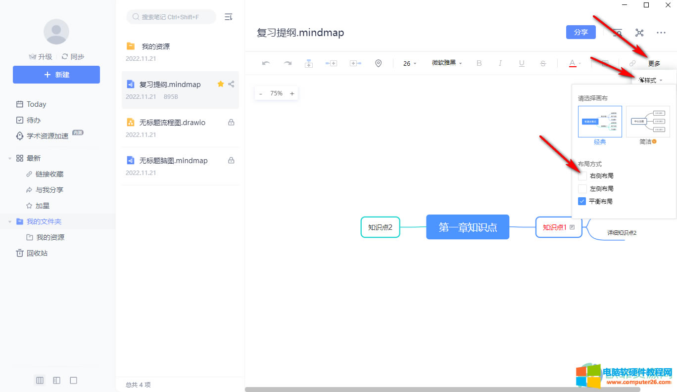Enable the 右侧布局 checkbox
This screenshot has width=677, height=392.
tap(582, 176)
